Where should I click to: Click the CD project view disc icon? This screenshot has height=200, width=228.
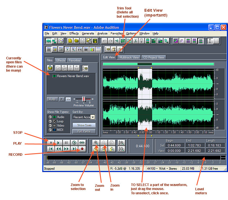point(61,41)
